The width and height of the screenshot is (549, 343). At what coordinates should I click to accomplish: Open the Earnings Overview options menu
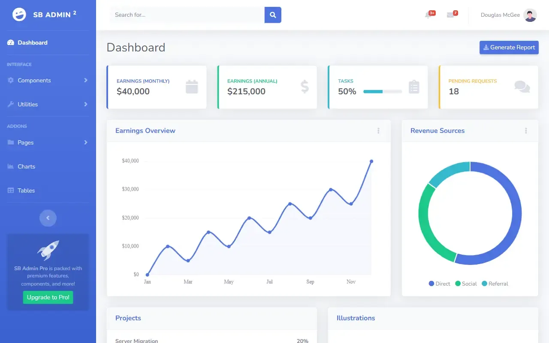[x=378, y=131]
